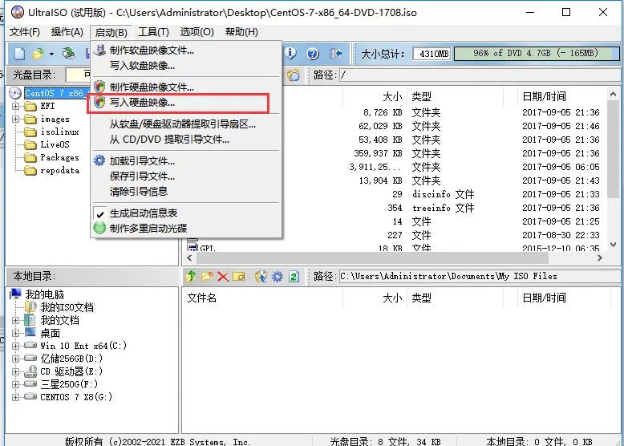This screenshot has height=446, width=624.
Task: Click the exit door icon in toolbar
Action: (x=335, y=53)
